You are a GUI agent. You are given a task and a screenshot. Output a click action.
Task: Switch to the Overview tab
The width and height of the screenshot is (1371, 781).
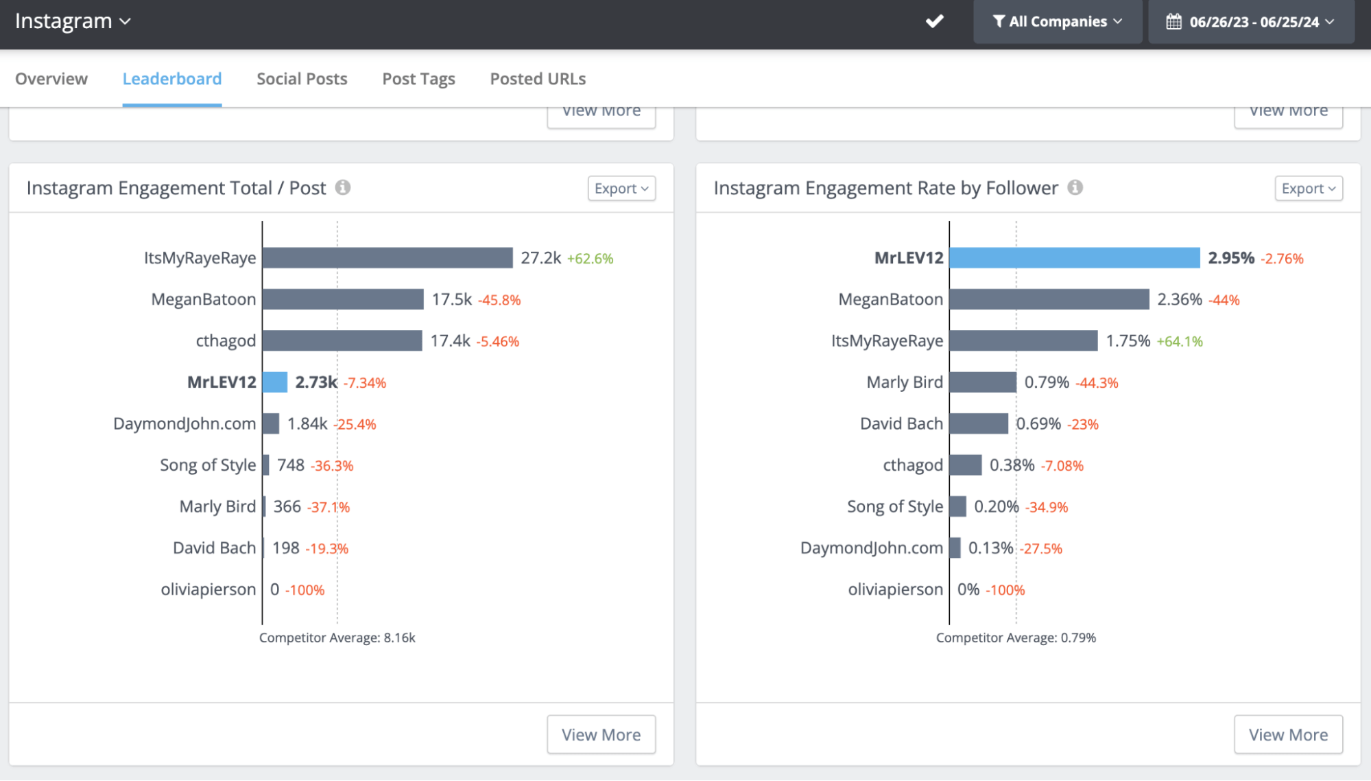(x=51, y=78)
